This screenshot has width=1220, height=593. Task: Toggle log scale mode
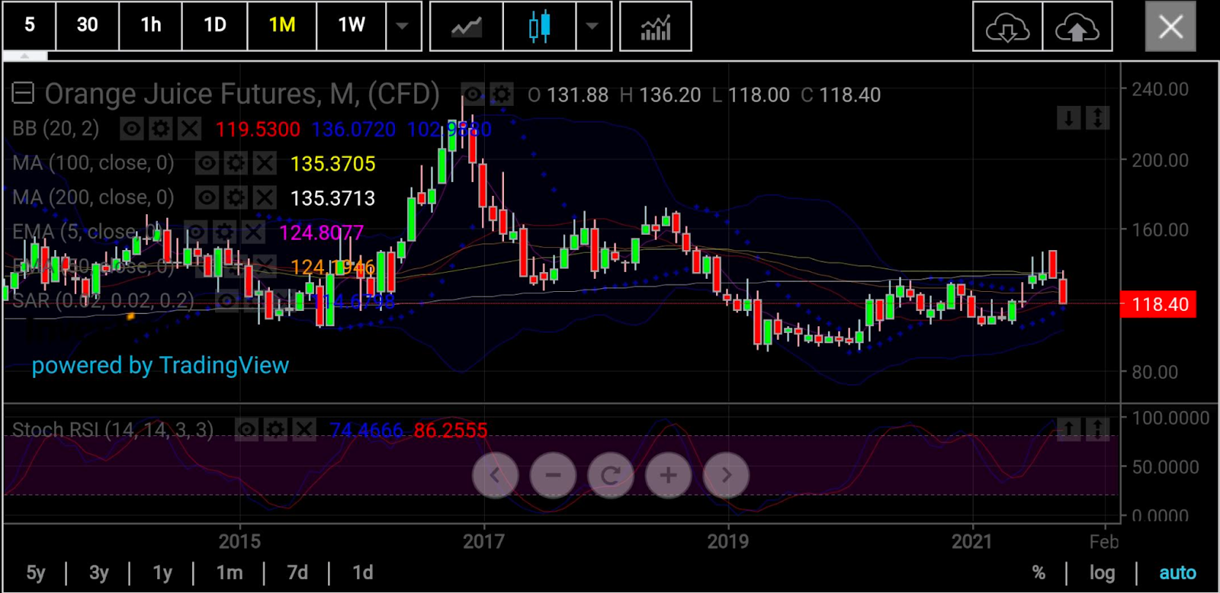[x=1102, y=573]
